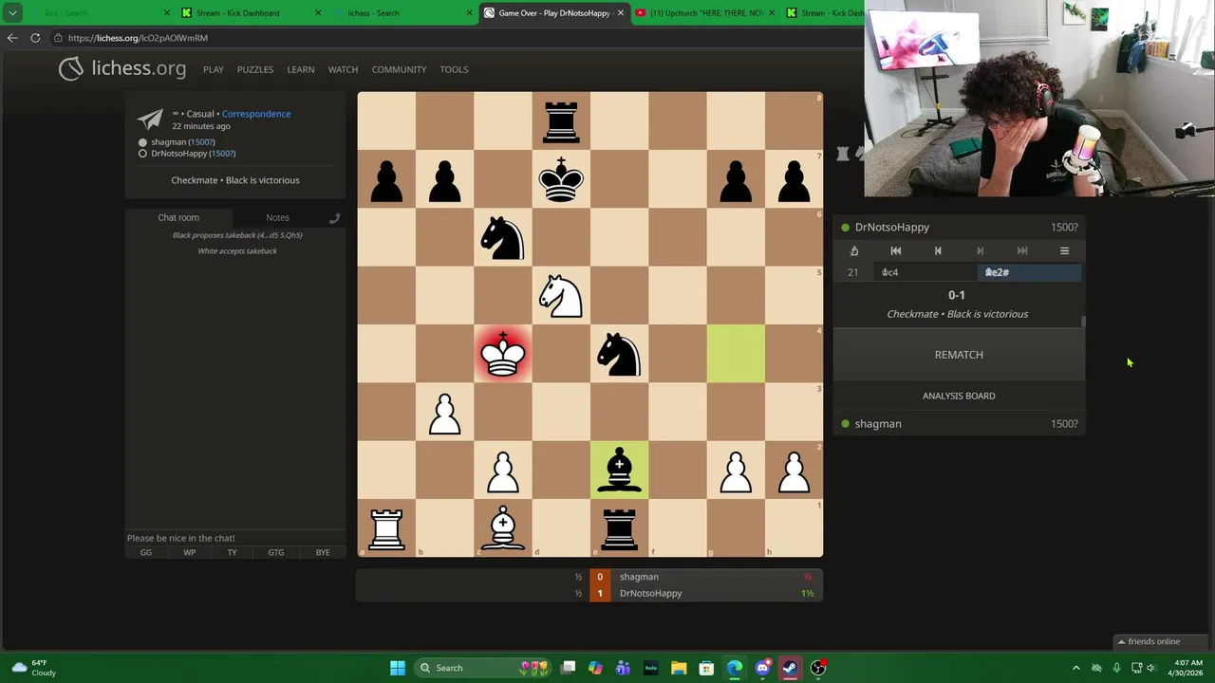1215x683 pixels.
Task: Close the 'Game Over - Play DrNotsoHappy' tab
Action: [x=621, y=13]
